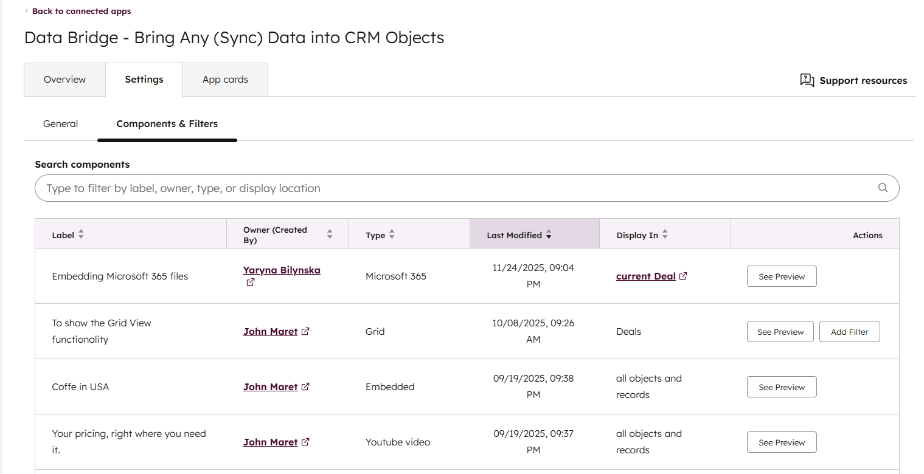Click external link icon in Grid row owner

click(x=305, y=331)
